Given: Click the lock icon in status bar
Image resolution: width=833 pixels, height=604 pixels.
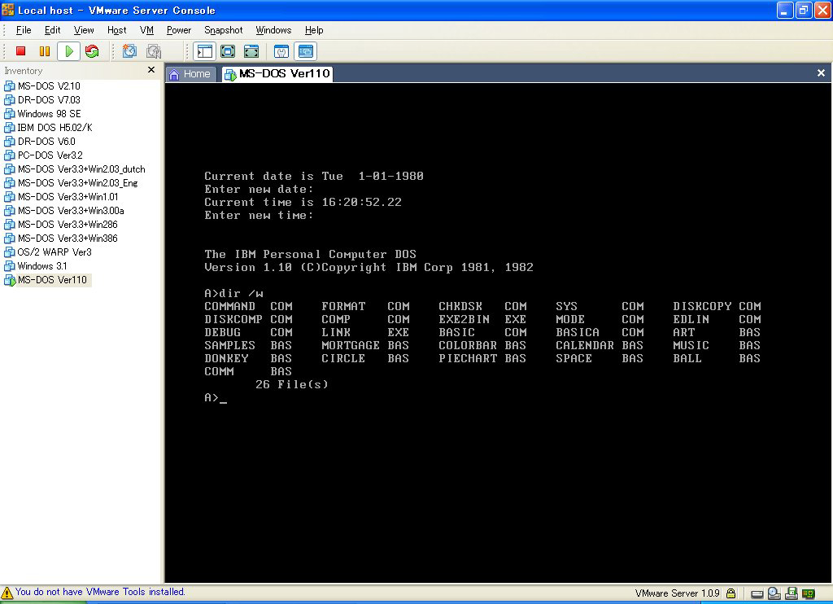Looking at the screenshot, I should (x=731, y=593).
